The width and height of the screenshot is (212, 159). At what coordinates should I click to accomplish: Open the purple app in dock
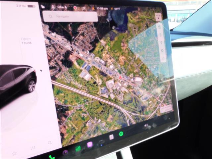90,145
